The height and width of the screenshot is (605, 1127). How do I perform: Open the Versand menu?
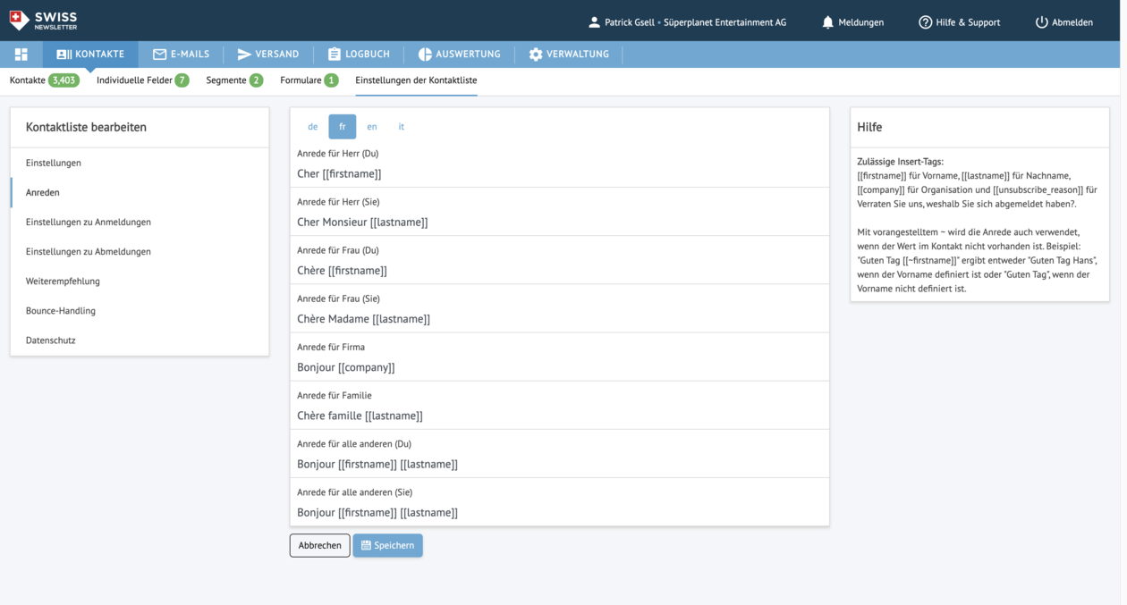[x=267, y=55]
